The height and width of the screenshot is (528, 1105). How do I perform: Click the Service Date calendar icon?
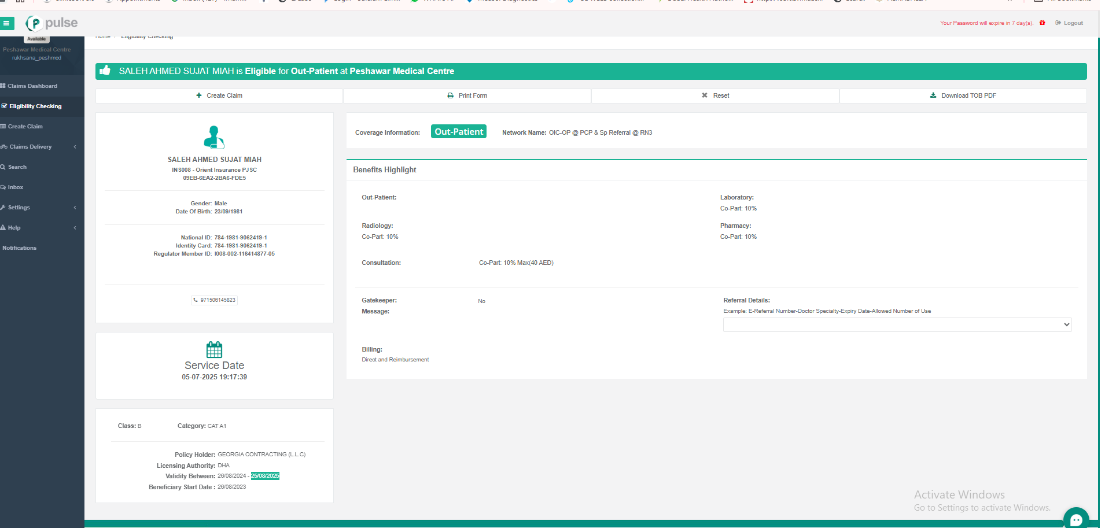pos(214,349)
